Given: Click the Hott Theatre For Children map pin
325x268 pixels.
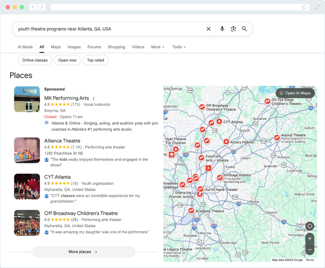Looking at the screenshot, I should 176,149.
